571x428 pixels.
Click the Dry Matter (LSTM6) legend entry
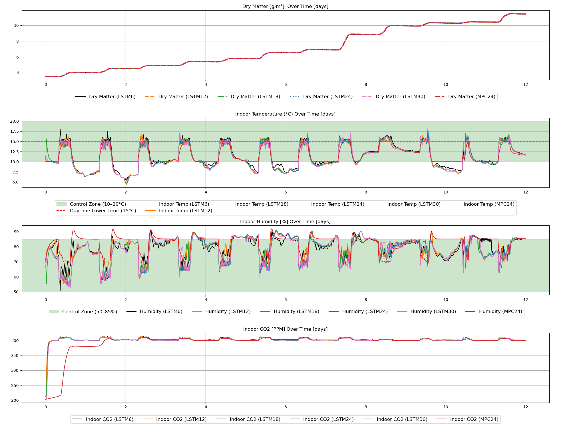[112, 97]
